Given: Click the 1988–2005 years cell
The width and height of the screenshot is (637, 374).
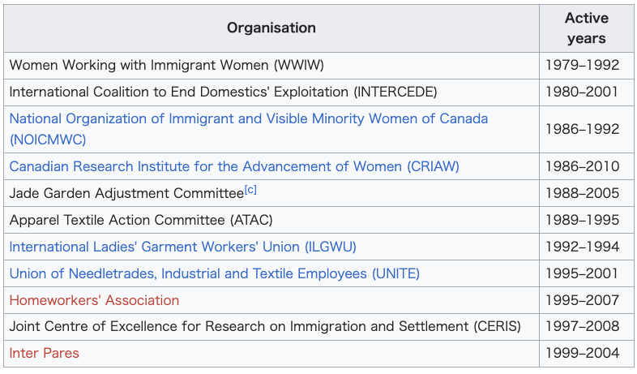Looking at the screenshot, I should tap(586, 193).
